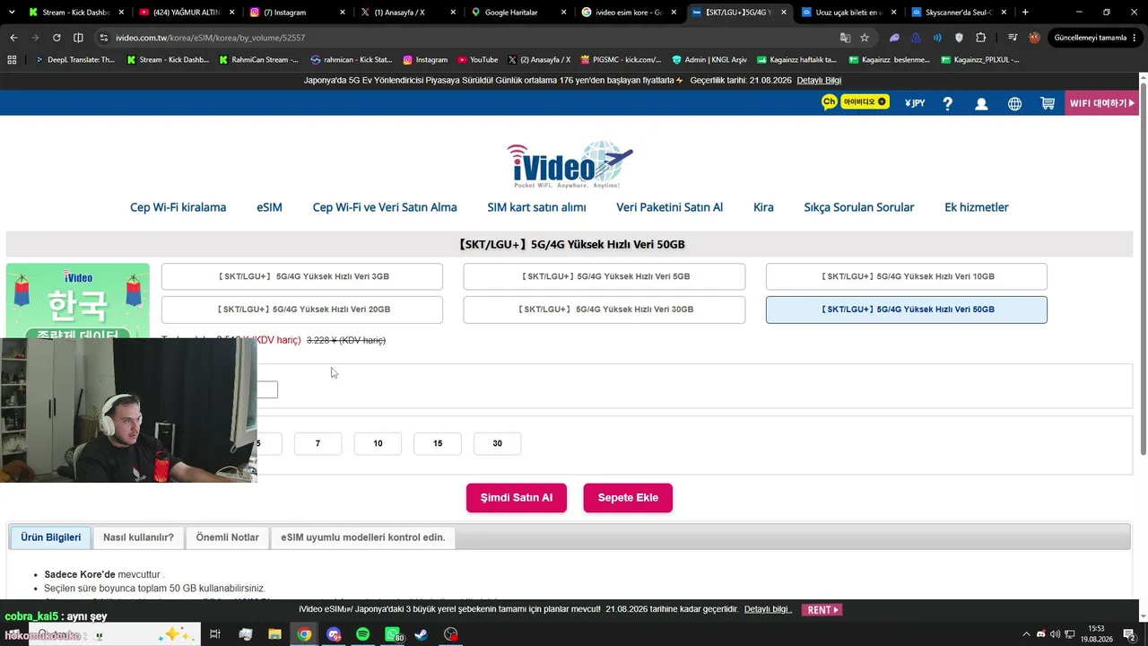Bookmark this page with the star icon
Image resolution: width=1148 pixels, height=646 pixels.
[865, 38]
